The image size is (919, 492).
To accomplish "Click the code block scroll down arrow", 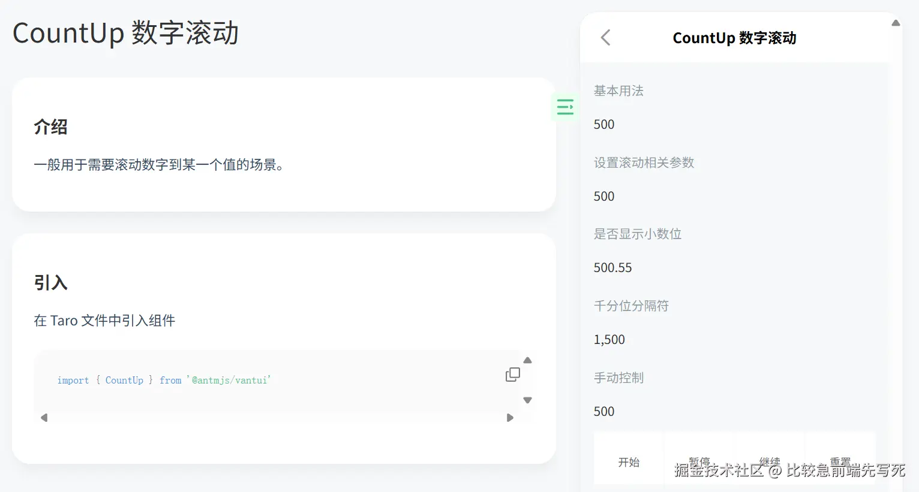I will pyautogui.click(x=528, y=400).
